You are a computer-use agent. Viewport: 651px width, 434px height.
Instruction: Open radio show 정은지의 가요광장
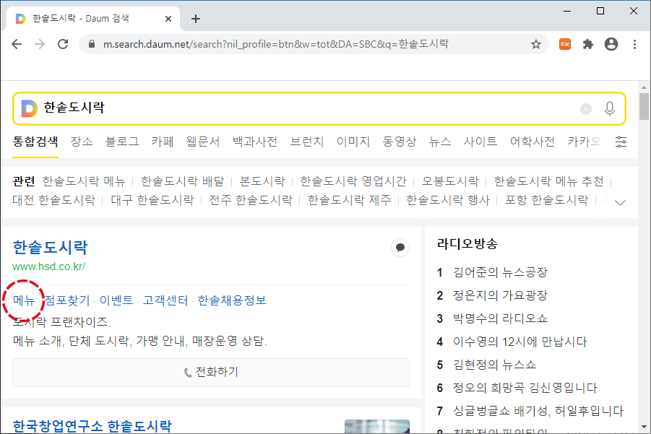pyautogui.click(x=500, y=295)
